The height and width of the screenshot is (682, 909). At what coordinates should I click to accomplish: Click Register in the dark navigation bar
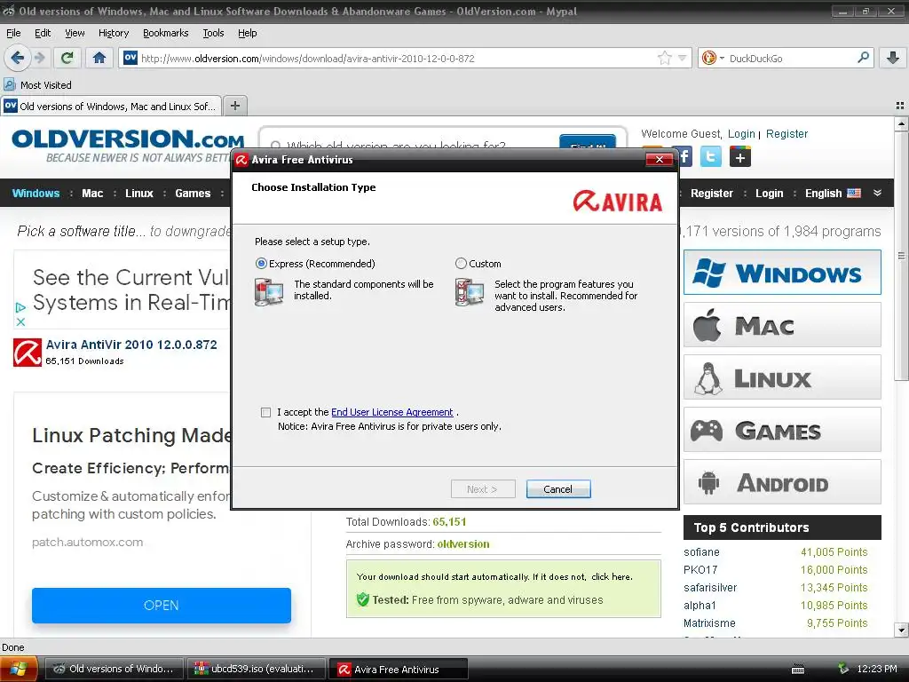click(711, 193)
